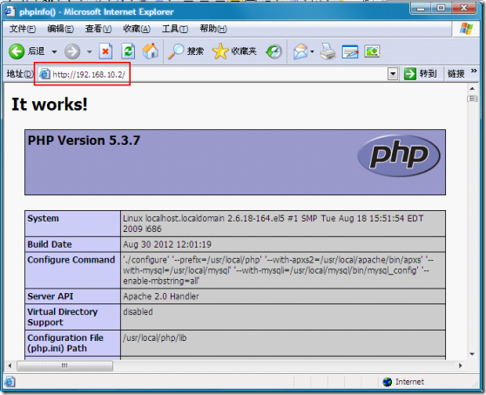Click the "Configure Command" row label
486x395 pixels.
(x=71, y=260)
